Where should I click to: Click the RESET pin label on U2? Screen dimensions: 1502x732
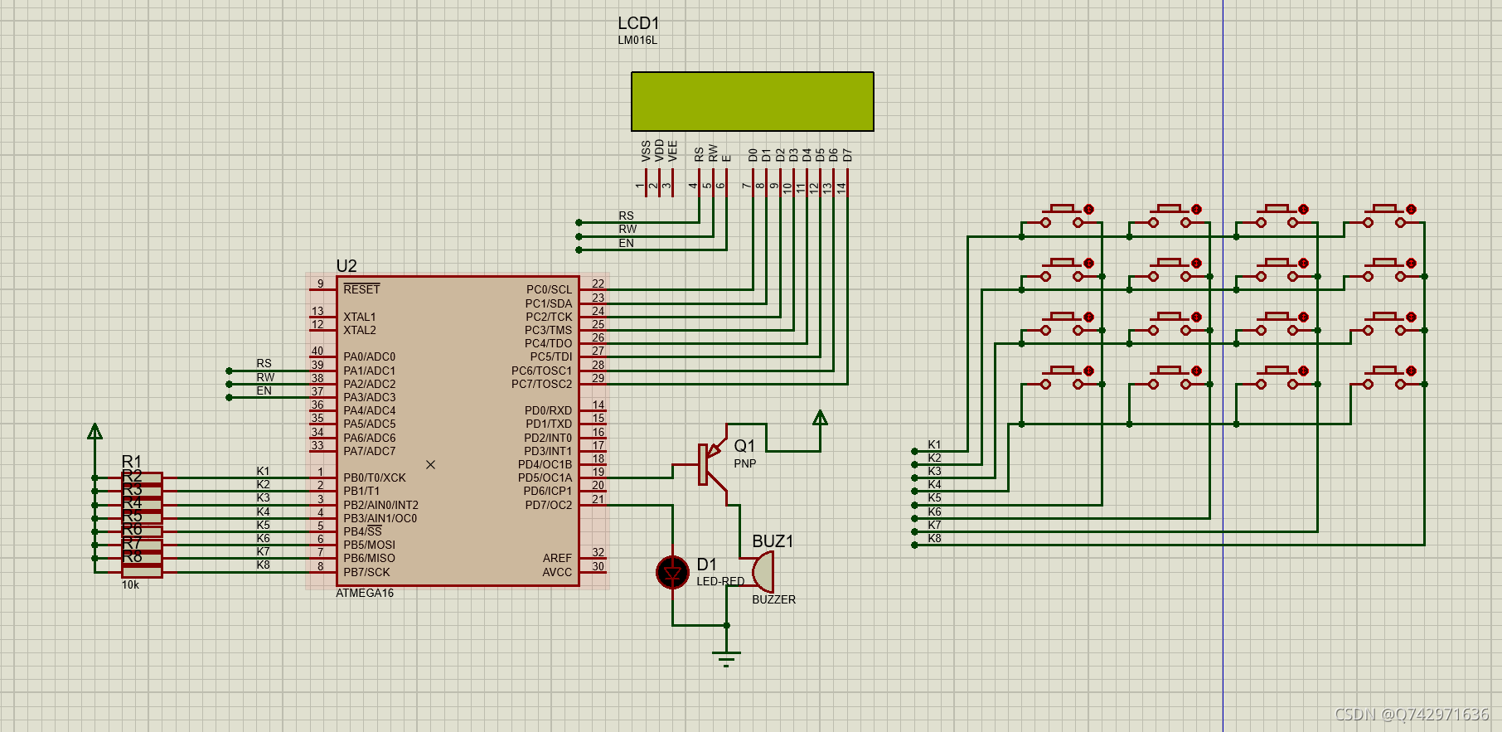point(361,289)
